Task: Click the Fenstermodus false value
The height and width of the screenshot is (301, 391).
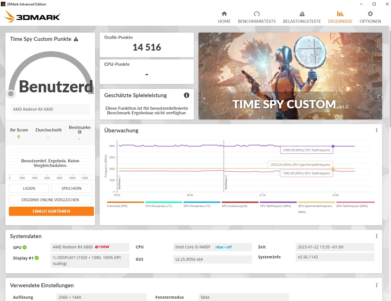Action: click(244, 297)
